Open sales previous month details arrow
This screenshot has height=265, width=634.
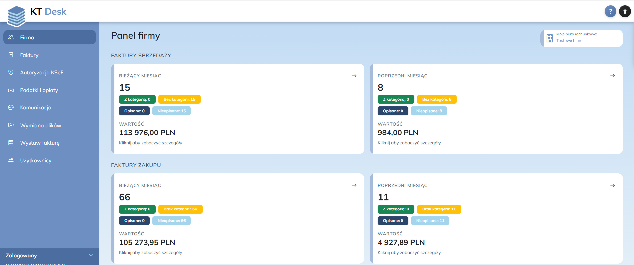(x=613, y=76)
